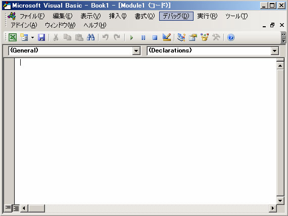Minimize the Visual Basic window
The image size is (288, 216).
click(x=264, y=6)
